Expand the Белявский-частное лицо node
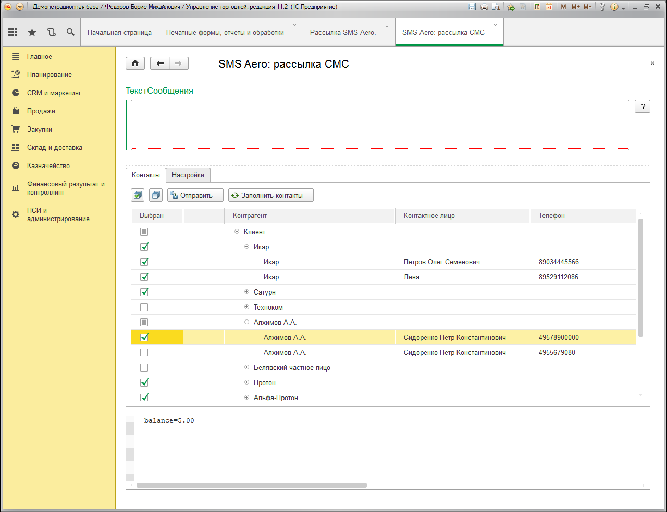The width and height of the screenshot is (667, 512). coord(247,367)
